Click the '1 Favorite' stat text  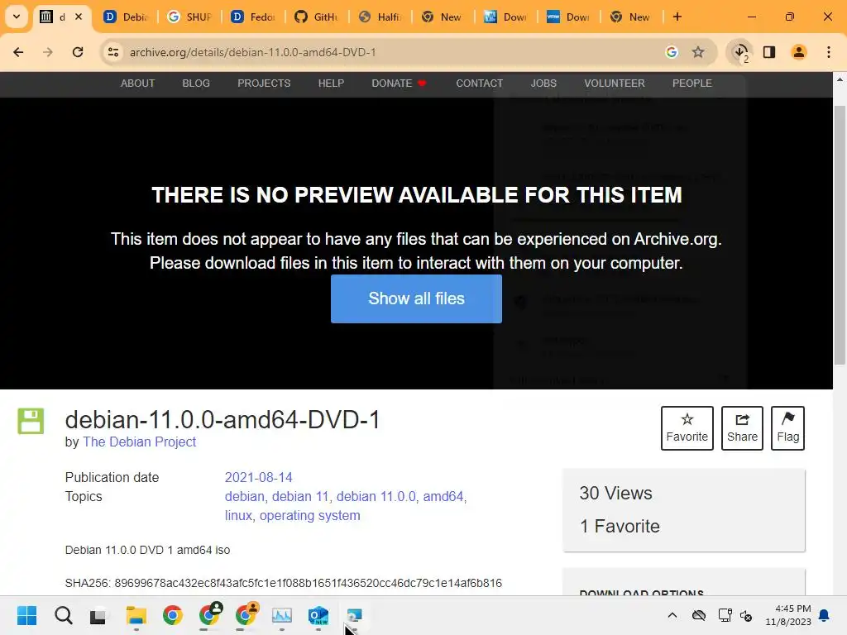[x=620, y=526]
